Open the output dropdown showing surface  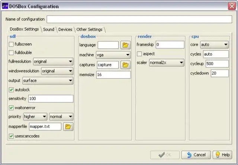pyautogui.click(x=48, y=80)
